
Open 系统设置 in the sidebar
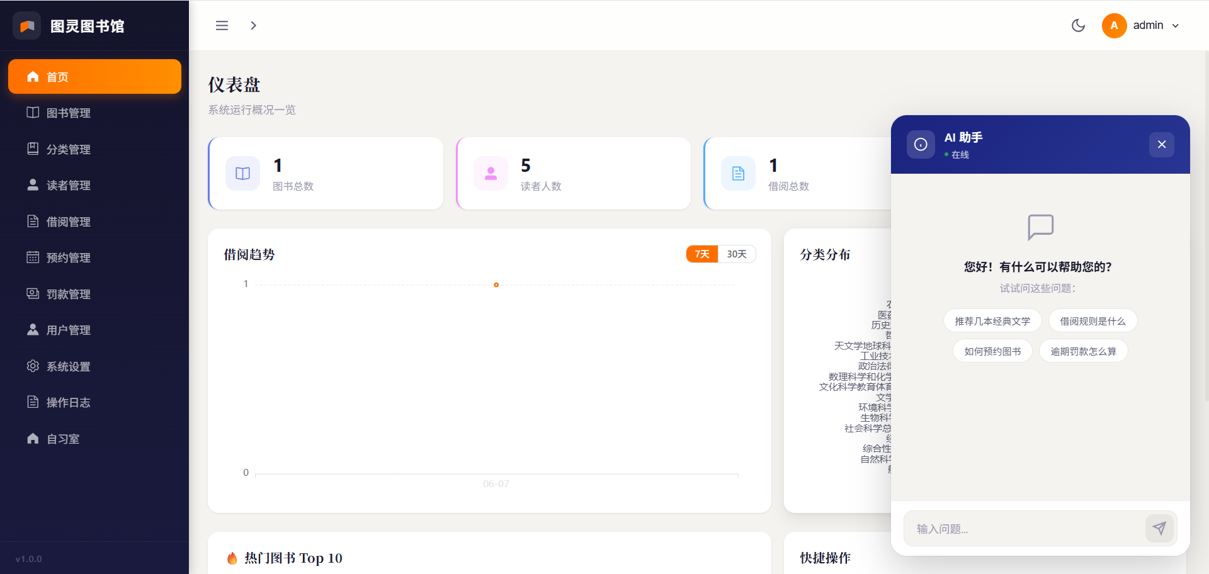(x=94, y=366)
